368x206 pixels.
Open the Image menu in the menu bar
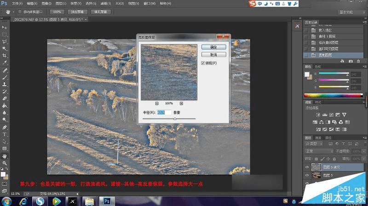tap(46, 4)
